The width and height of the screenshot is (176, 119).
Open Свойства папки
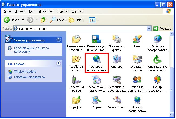[x=76, y=63]
